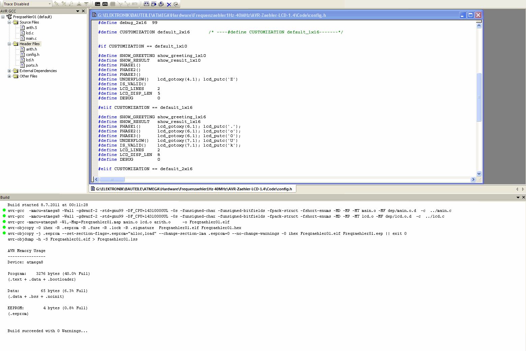Select the config.h document tab
Image resolution: width=526 pixels, height=351 pixels.
[x=192, y=189]
